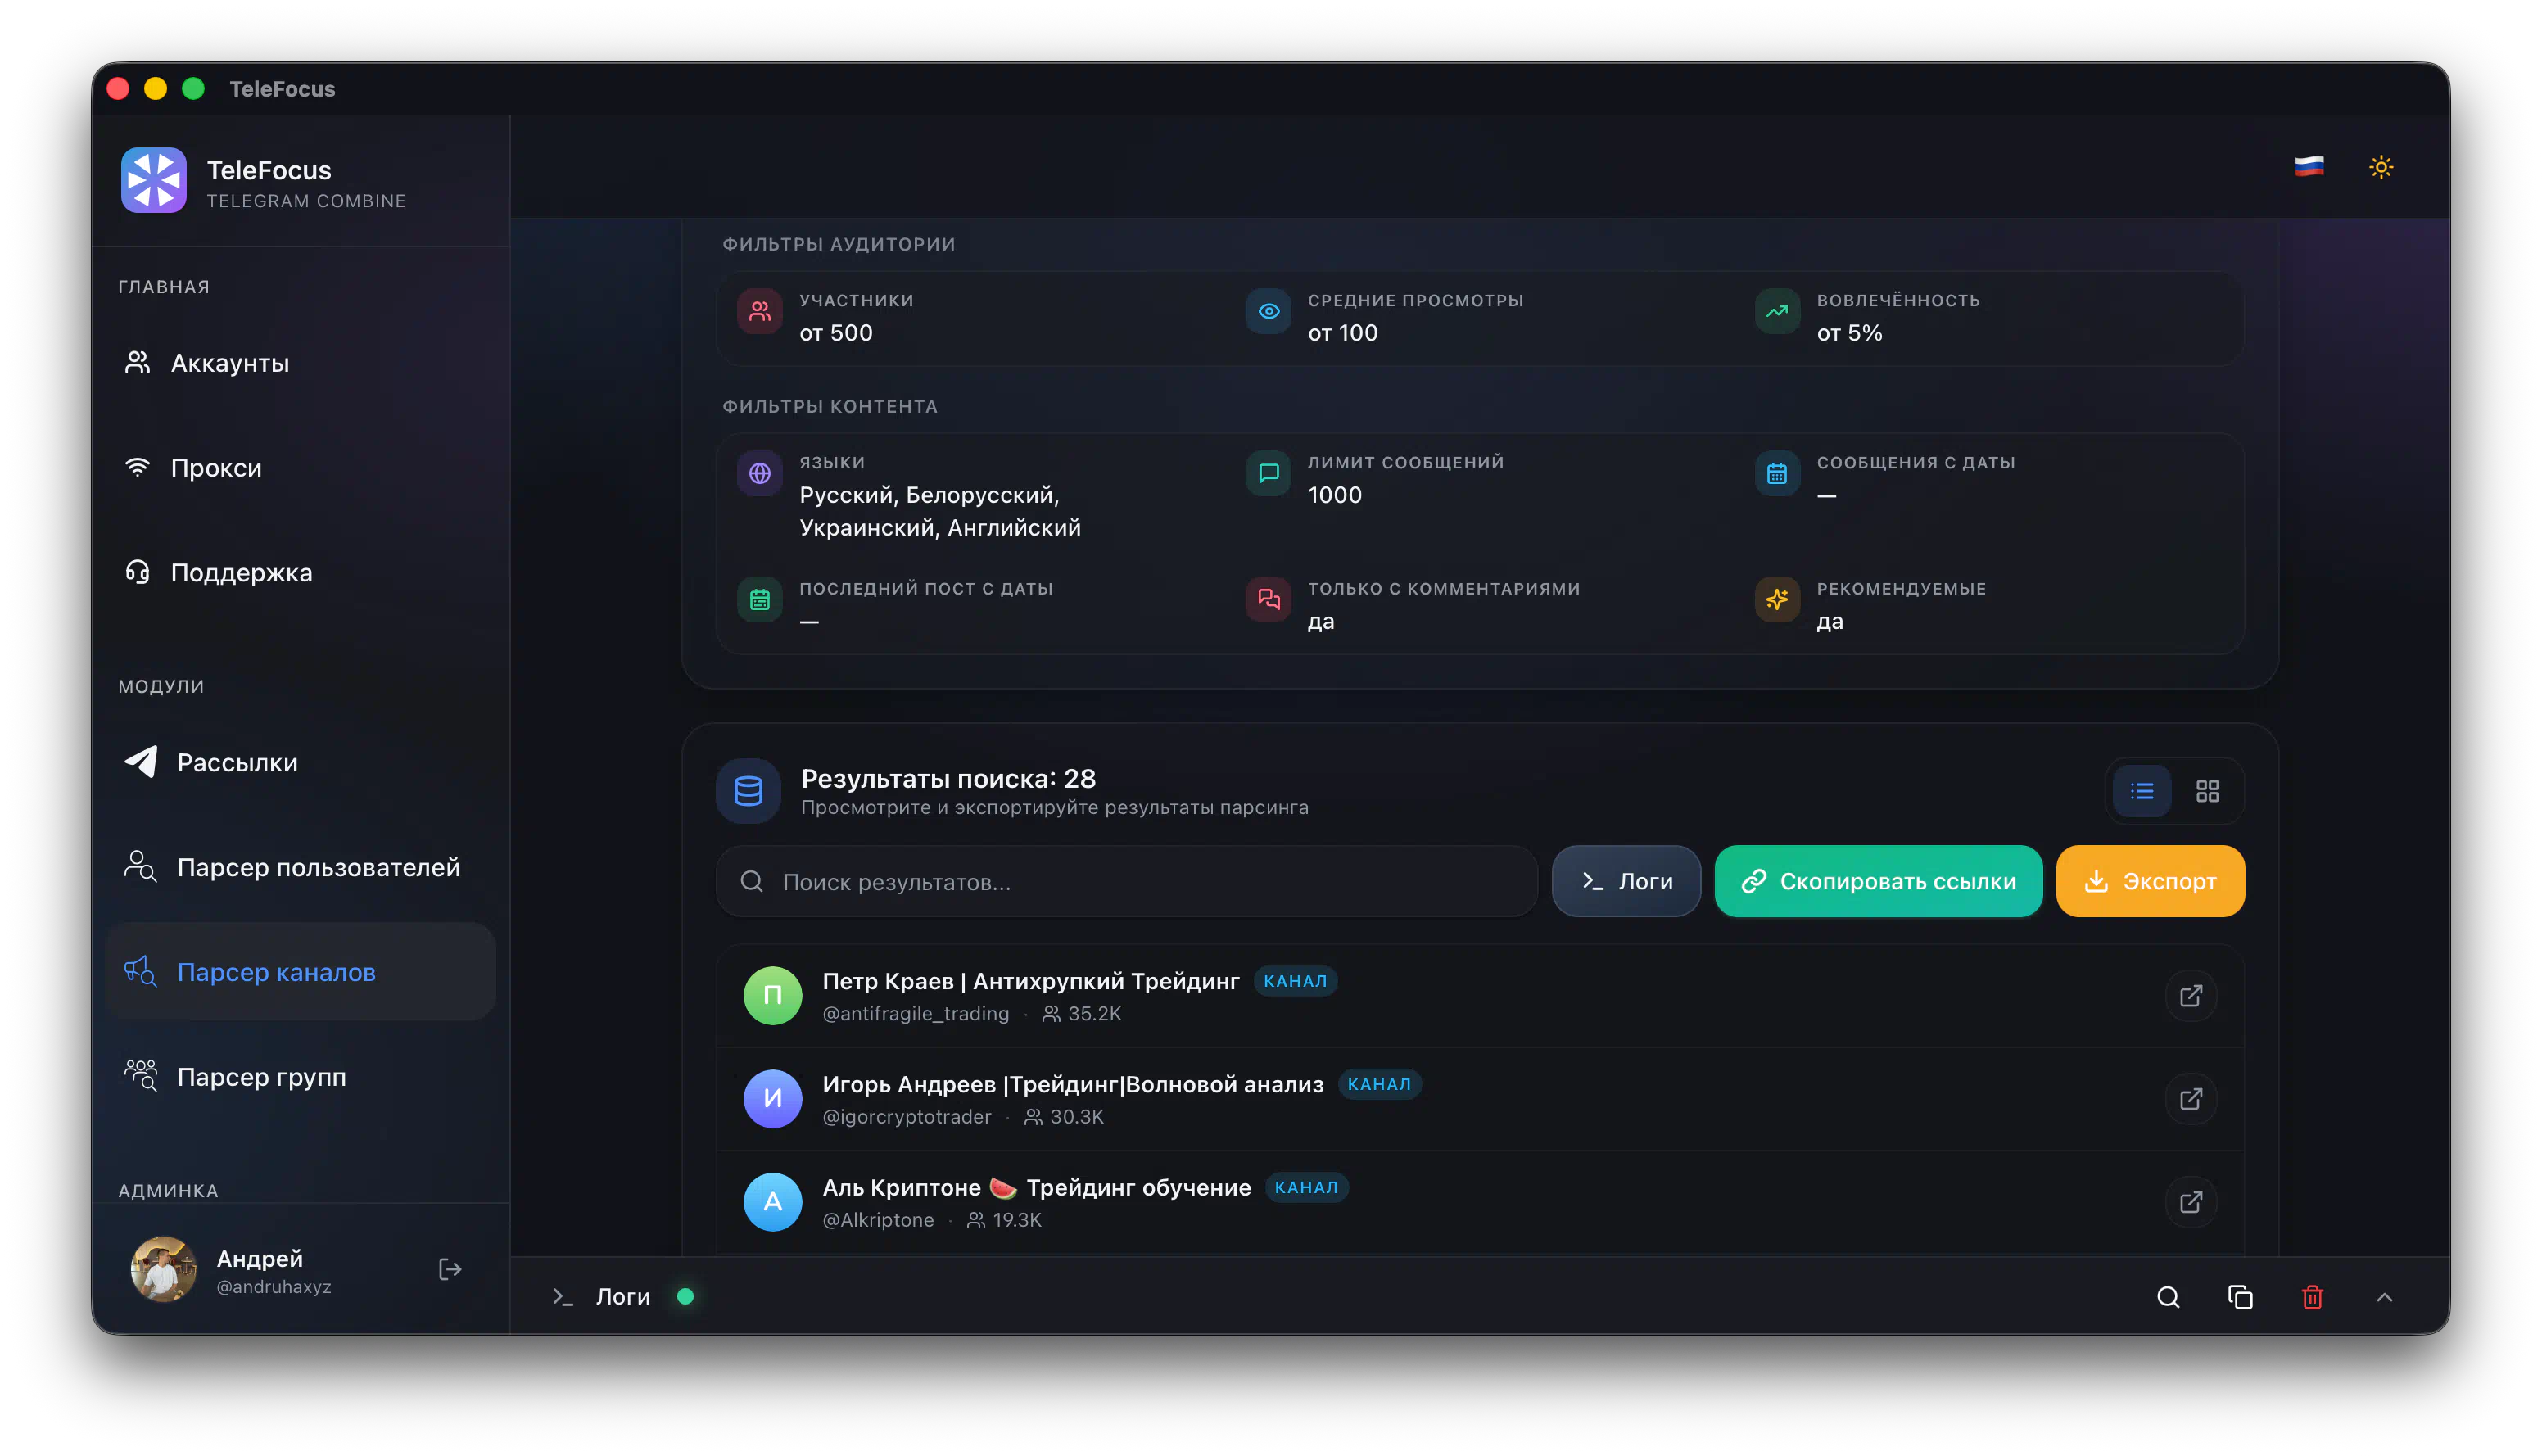This screenshot has height=1456, width=2542.
Task: Click the Только с комментариями icon
Action: [x=1268, y=600]
